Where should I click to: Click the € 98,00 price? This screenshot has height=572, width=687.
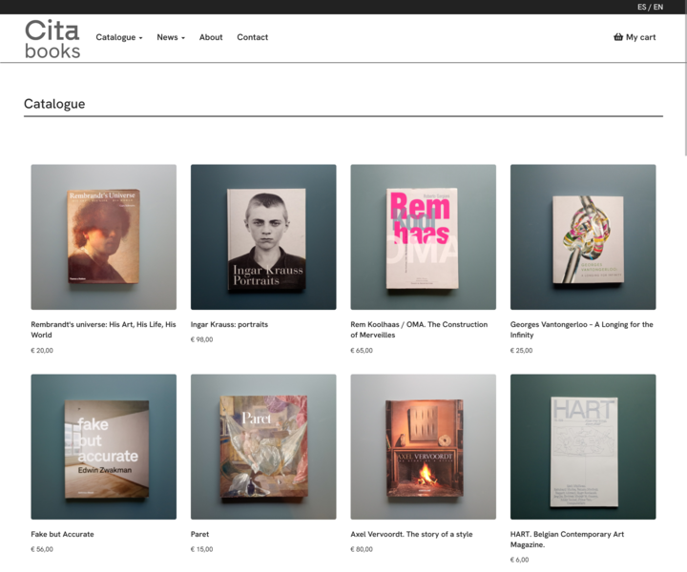(x=201, y=339)
